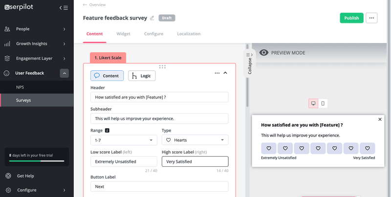
Task: Toggle the preview mode eye icon
Action: click(264, 53)
